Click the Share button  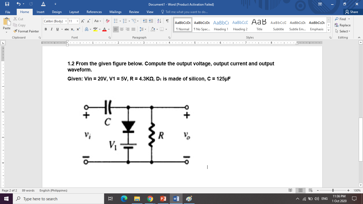click(x=351, y=12)
